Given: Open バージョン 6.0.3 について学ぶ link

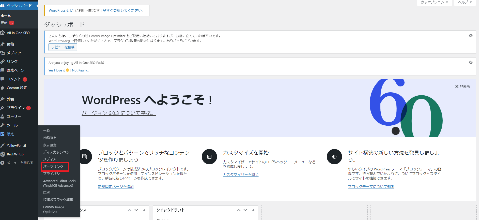Looking at the screenshot, I should [x=119, y=113].
